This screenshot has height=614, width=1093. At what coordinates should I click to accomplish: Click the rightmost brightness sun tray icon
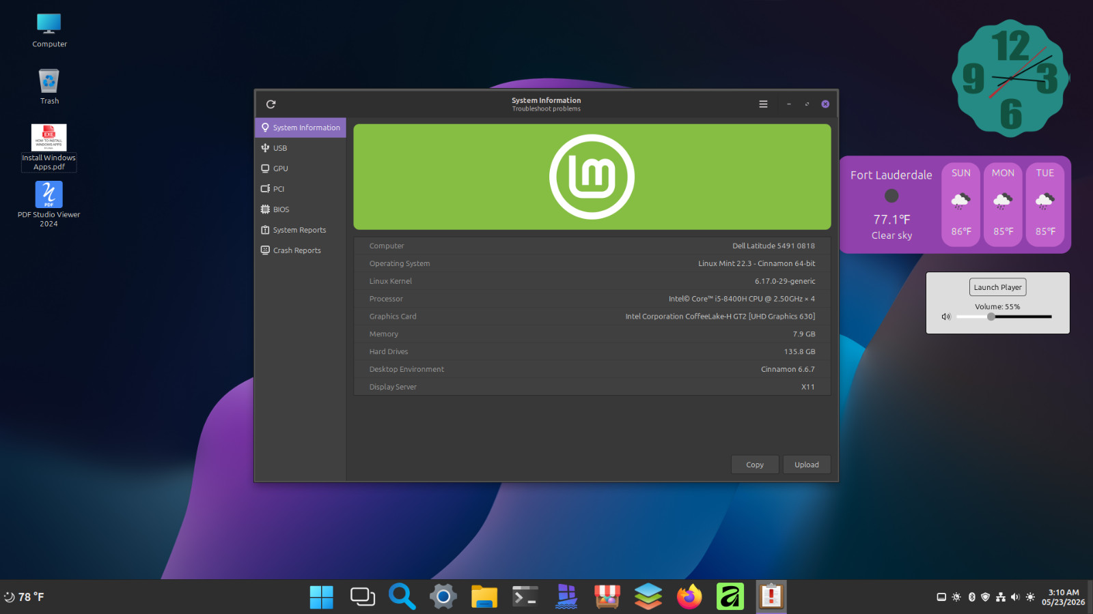1030,597
